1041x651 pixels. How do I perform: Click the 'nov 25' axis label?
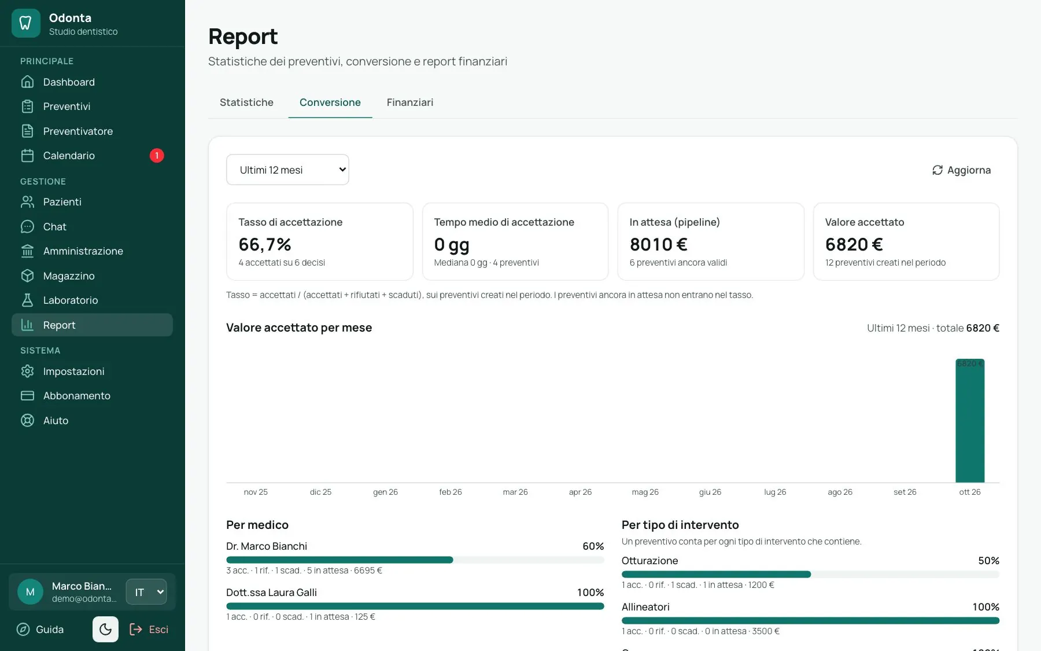pos(256,492)
